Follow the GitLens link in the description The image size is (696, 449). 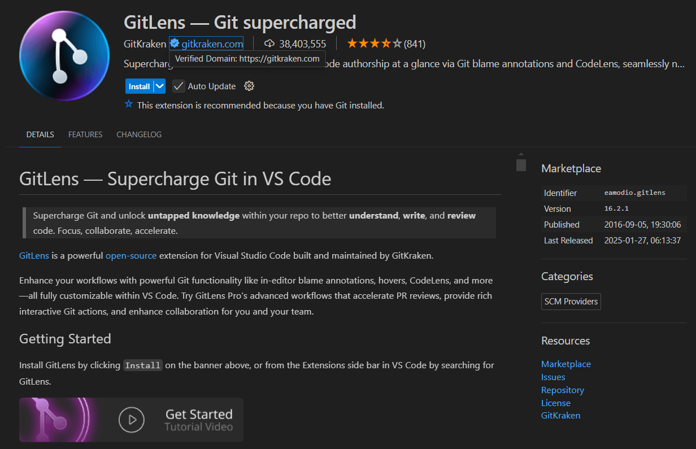(x=34, y=255)
